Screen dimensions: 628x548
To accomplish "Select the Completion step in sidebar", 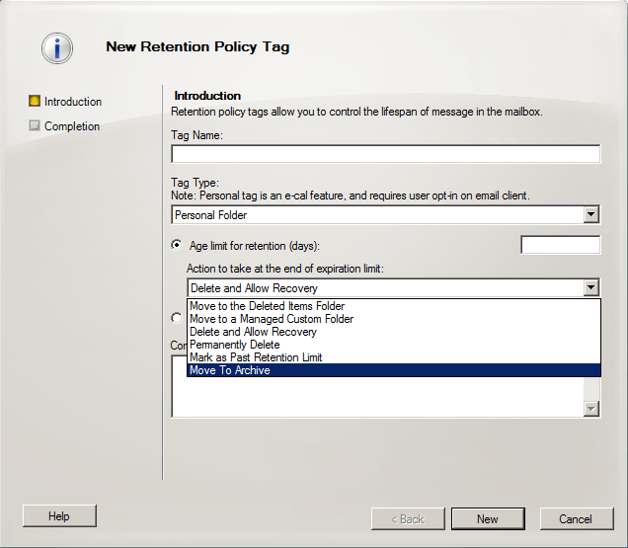I will [x=71, y=126].
